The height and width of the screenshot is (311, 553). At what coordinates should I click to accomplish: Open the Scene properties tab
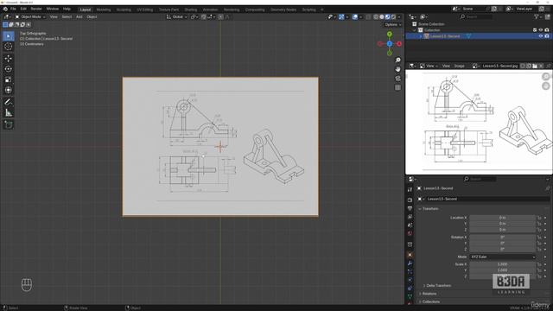coord(410,225)
